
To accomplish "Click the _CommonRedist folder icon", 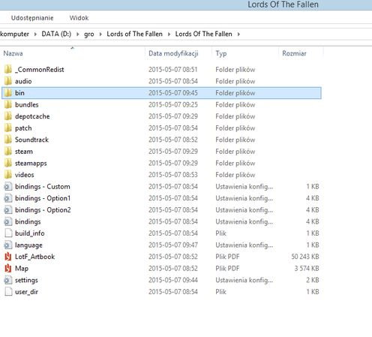I will (x=8, y=69).
